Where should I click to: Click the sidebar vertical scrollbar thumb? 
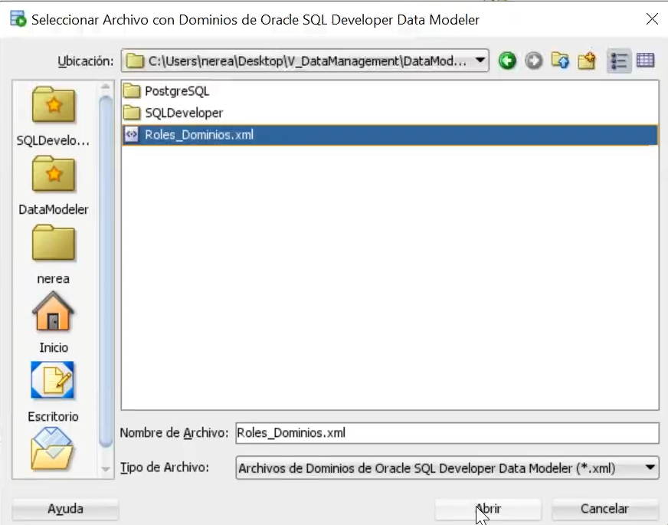(106, 272)
